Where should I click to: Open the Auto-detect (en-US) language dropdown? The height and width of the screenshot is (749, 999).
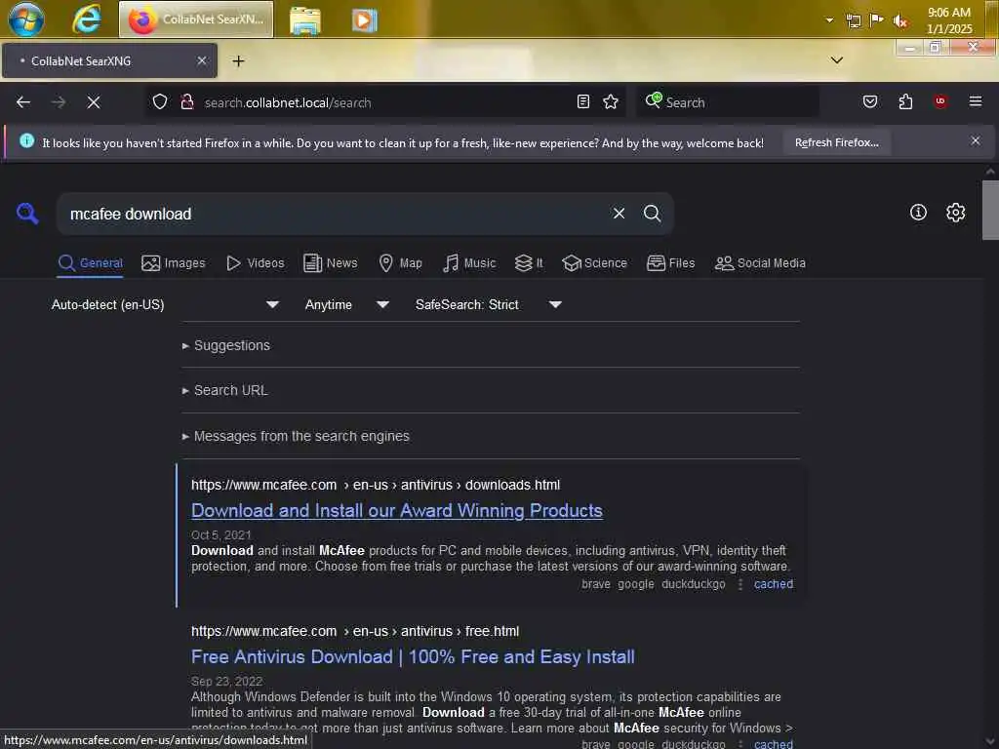[x=165, y=304]
